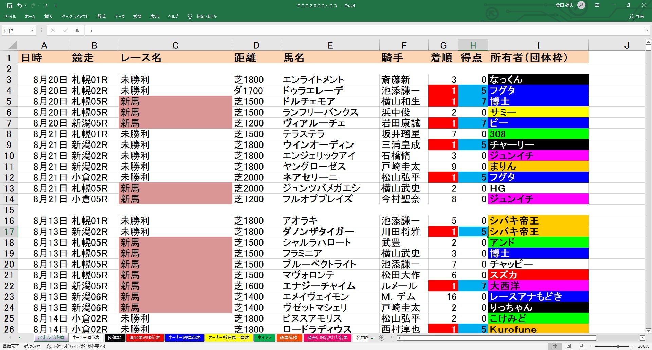The height and width of the screenshot is (350, 652).
Task: Select cell with horse name ドゥラエレーデ
Action: [x=330, y=91]
